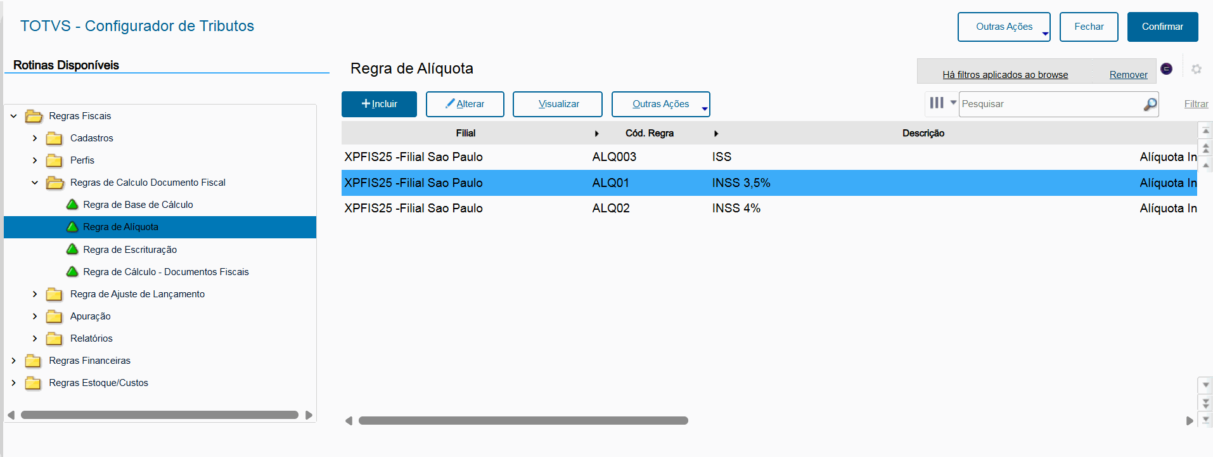Open the column layout icon
The image size is (1213, 457).
tap(937, 103)
